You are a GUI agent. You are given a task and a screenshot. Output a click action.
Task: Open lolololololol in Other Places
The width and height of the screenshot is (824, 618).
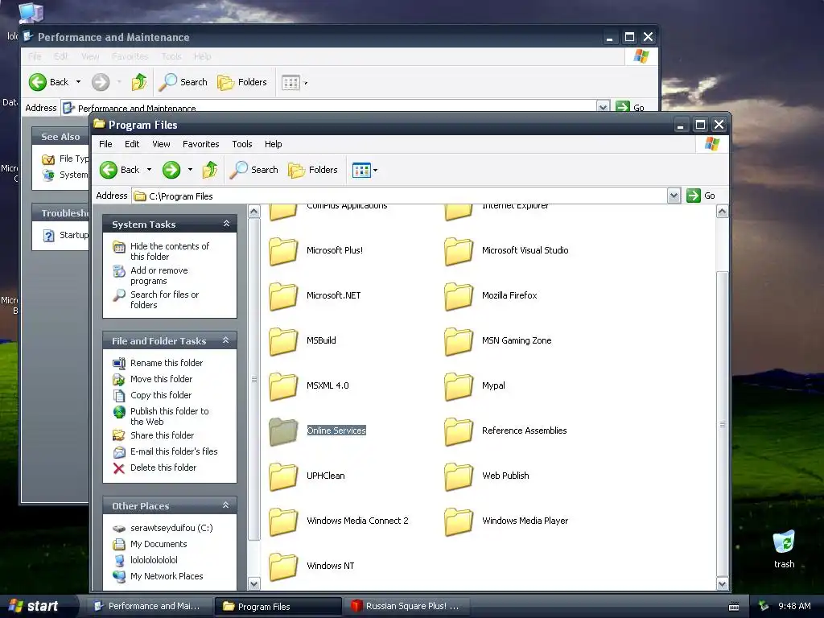point(154,560)
